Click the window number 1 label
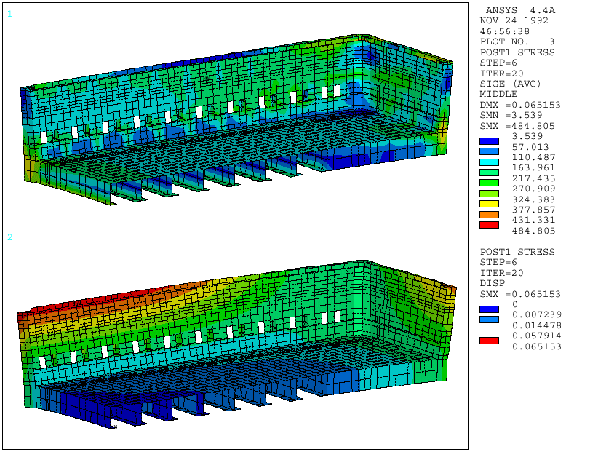The image size is (590, 452). pos(9,14)
